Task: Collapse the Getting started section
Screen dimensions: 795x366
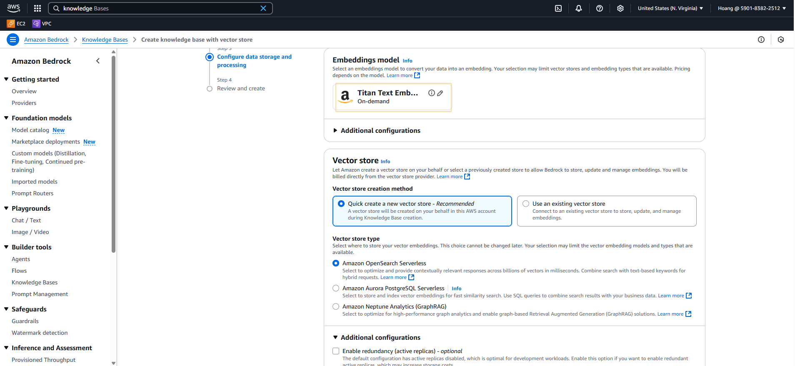Action: tap(6, 79)
